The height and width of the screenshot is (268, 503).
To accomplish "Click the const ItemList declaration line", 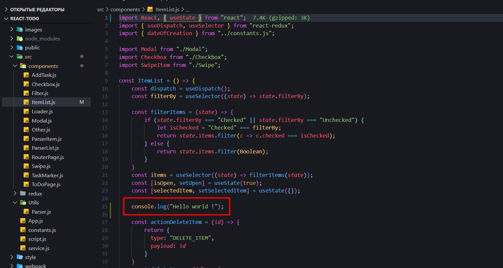I will tap(157, 80).
